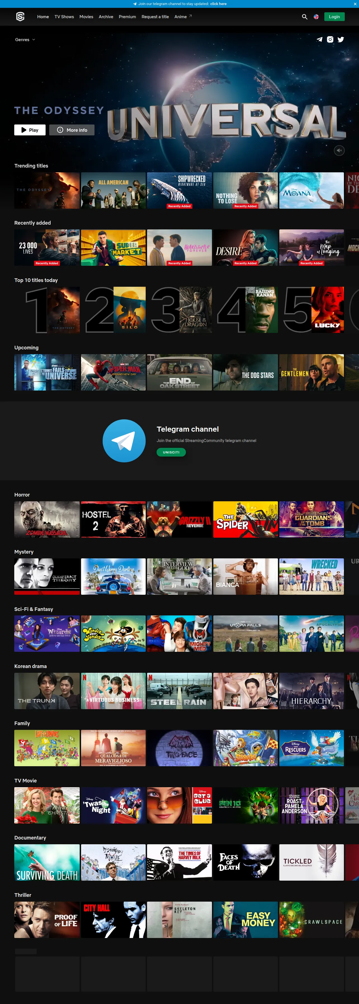Open the Moana thumbnail
Image resolution: width=359 pixels, height=1004 pixels.
click(311, 191)
